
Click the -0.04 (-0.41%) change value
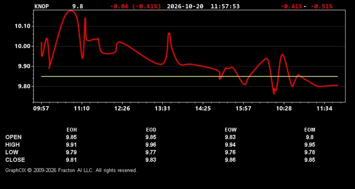136,6
